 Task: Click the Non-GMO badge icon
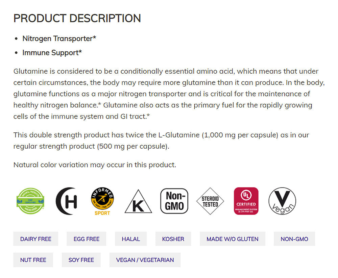coord(174,201)
